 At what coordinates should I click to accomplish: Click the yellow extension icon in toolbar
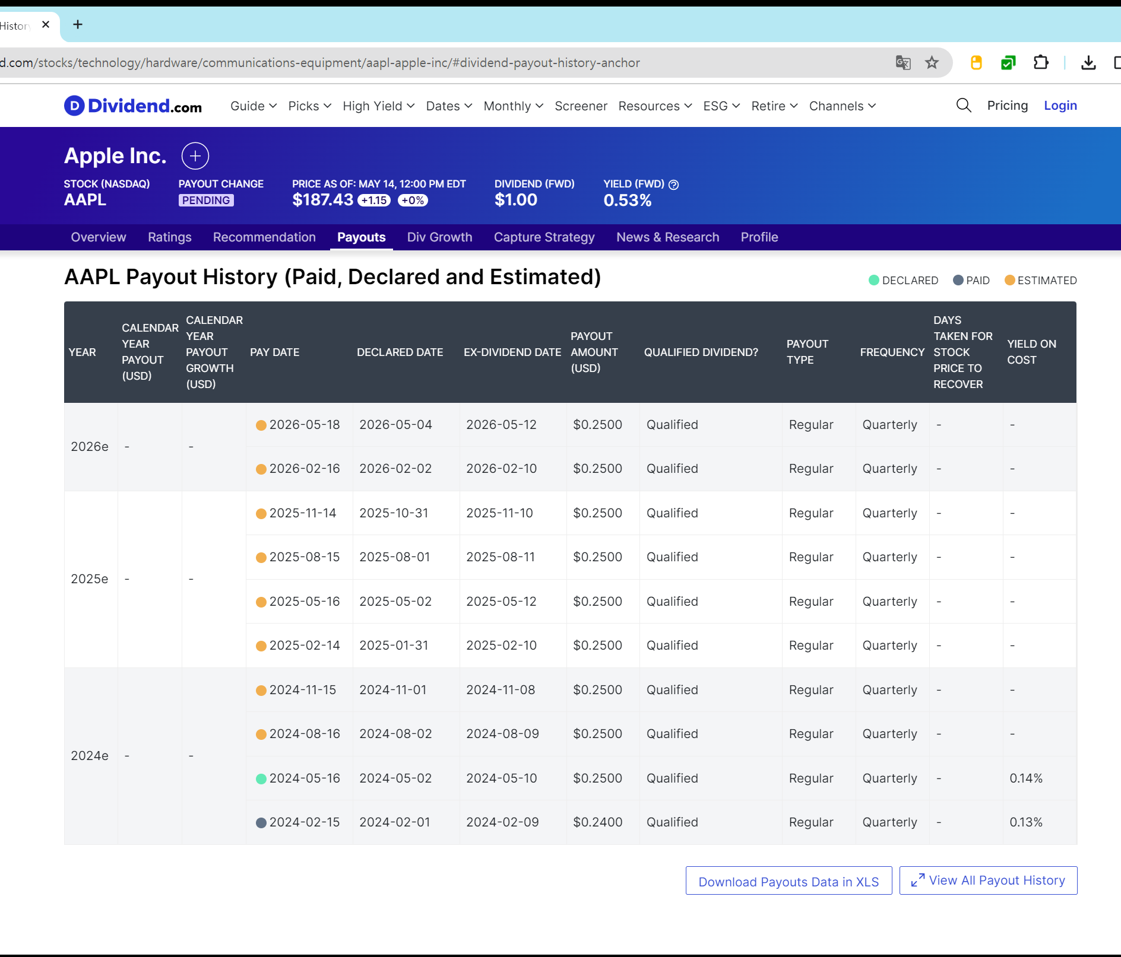(976, 62)
